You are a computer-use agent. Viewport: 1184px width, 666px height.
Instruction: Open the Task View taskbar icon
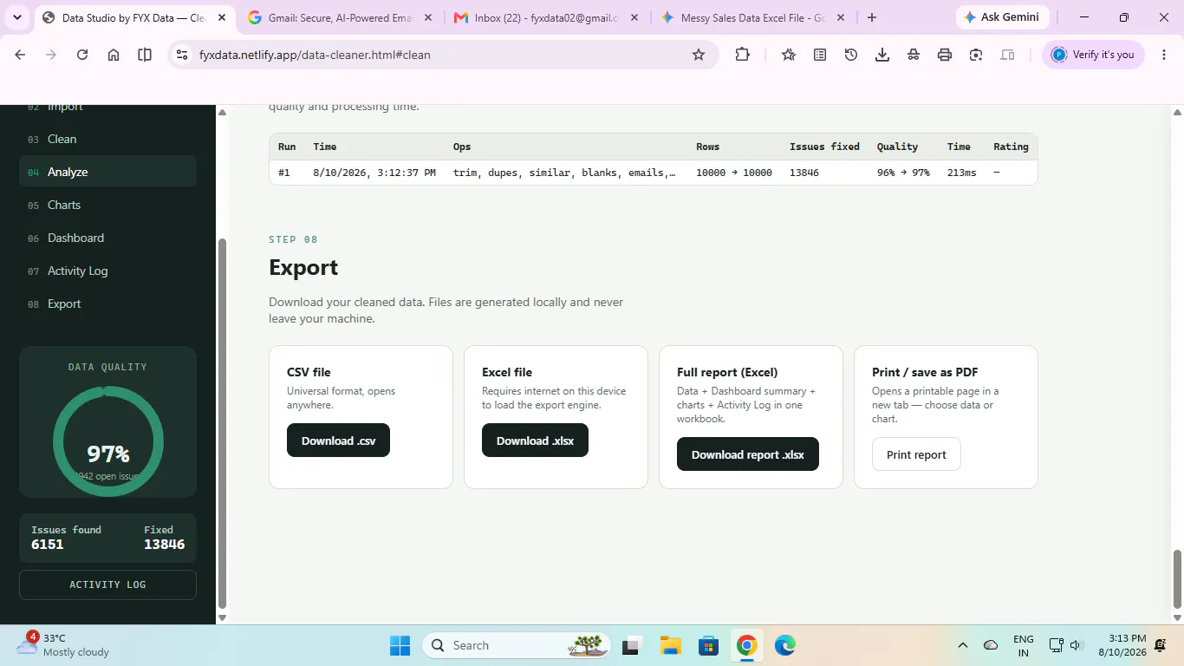(x=632, y=645)
